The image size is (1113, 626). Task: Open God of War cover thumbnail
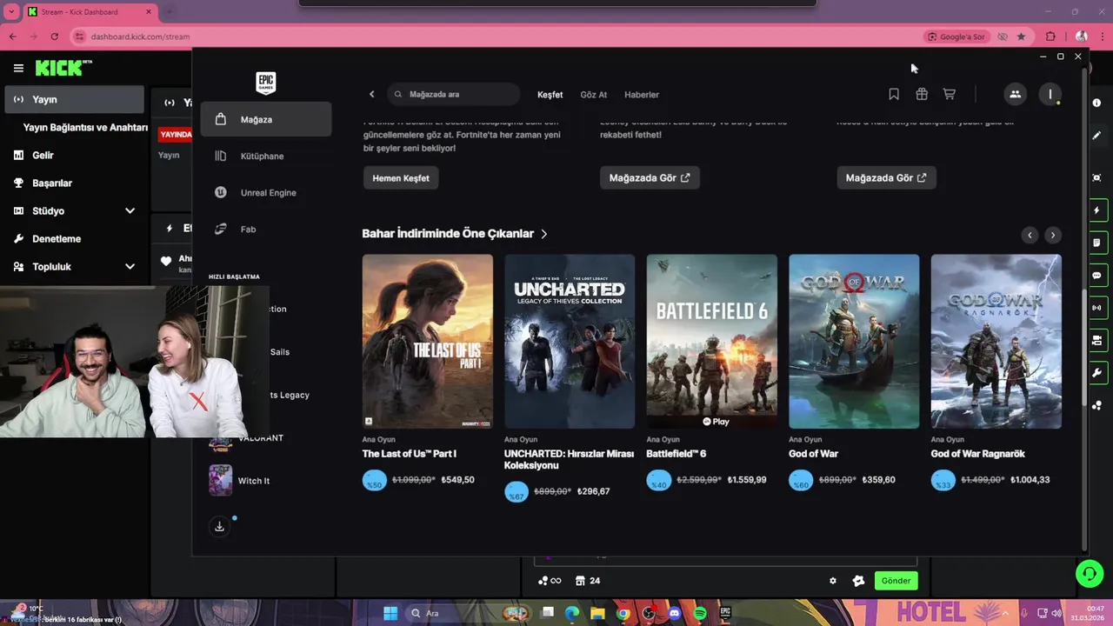854,341
